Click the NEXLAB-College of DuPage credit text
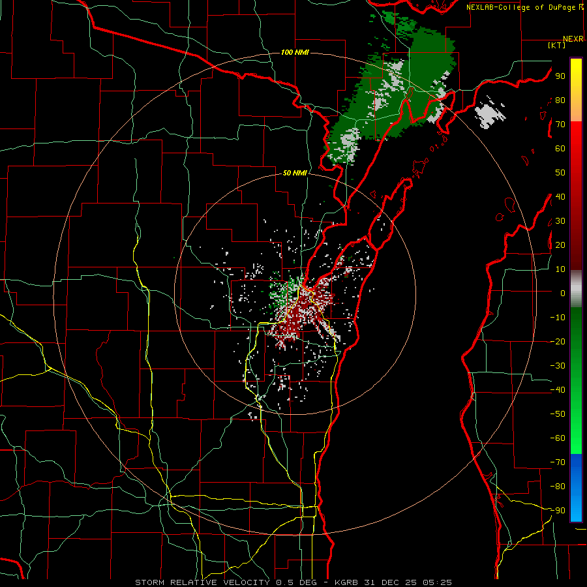The image size is (587, 587). tap(525, 7)
